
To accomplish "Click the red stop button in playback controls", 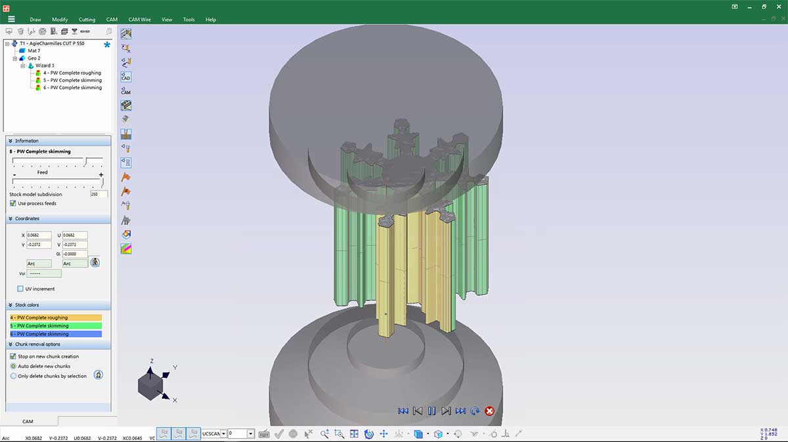I will point(489,411).
